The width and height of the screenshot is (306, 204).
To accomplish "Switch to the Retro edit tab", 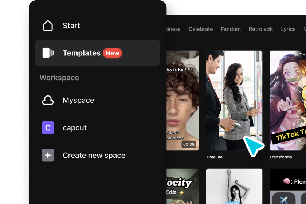I will tap(261, 29).
